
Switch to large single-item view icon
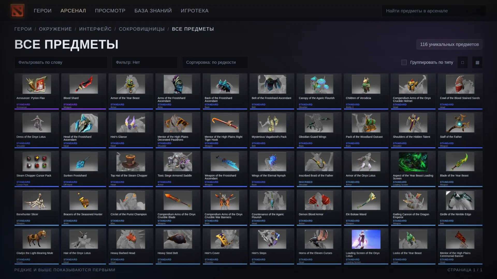coord(463,62)
